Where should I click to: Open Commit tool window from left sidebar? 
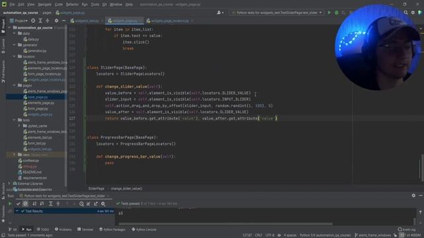click(x=3, y=46)
